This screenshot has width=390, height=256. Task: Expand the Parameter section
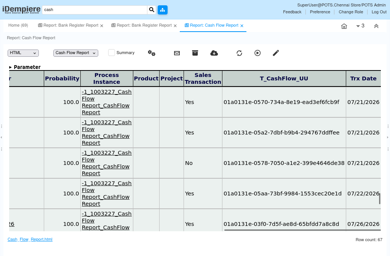[25, 67]
